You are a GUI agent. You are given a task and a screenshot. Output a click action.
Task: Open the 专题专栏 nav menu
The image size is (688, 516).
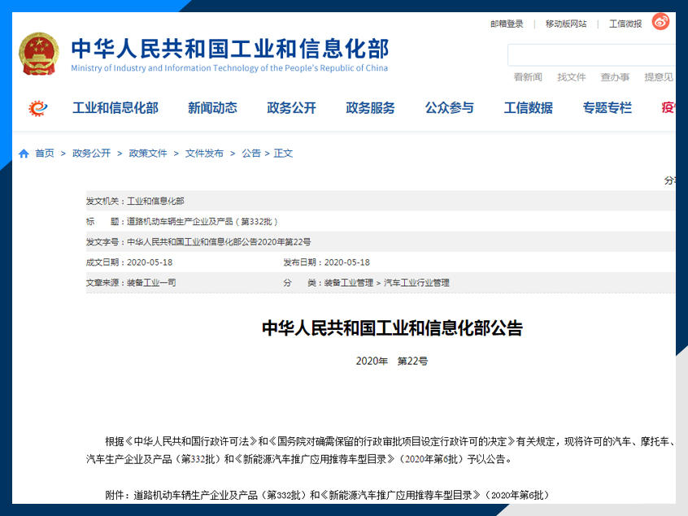(607, 108)
